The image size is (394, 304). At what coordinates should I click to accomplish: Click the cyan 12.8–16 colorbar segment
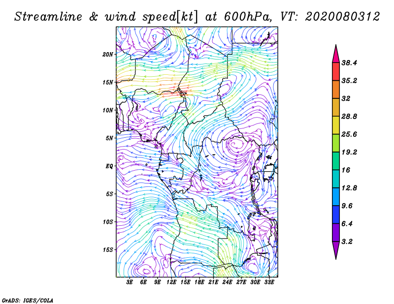336,179
